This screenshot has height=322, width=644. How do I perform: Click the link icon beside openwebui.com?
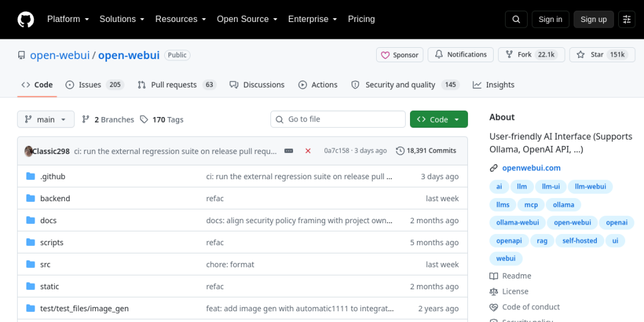click(494, 168)
